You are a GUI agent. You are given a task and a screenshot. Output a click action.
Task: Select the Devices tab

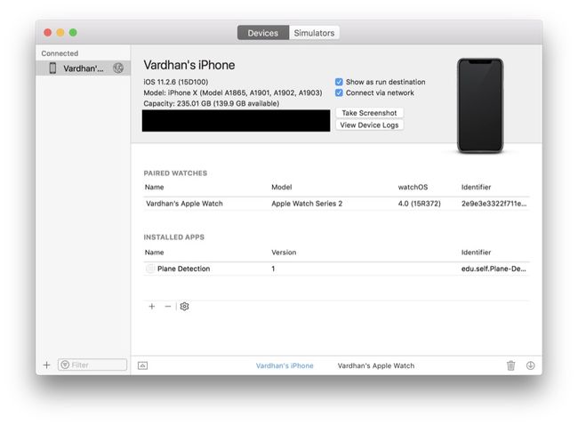pyautogui.click(x=263, y=33)
